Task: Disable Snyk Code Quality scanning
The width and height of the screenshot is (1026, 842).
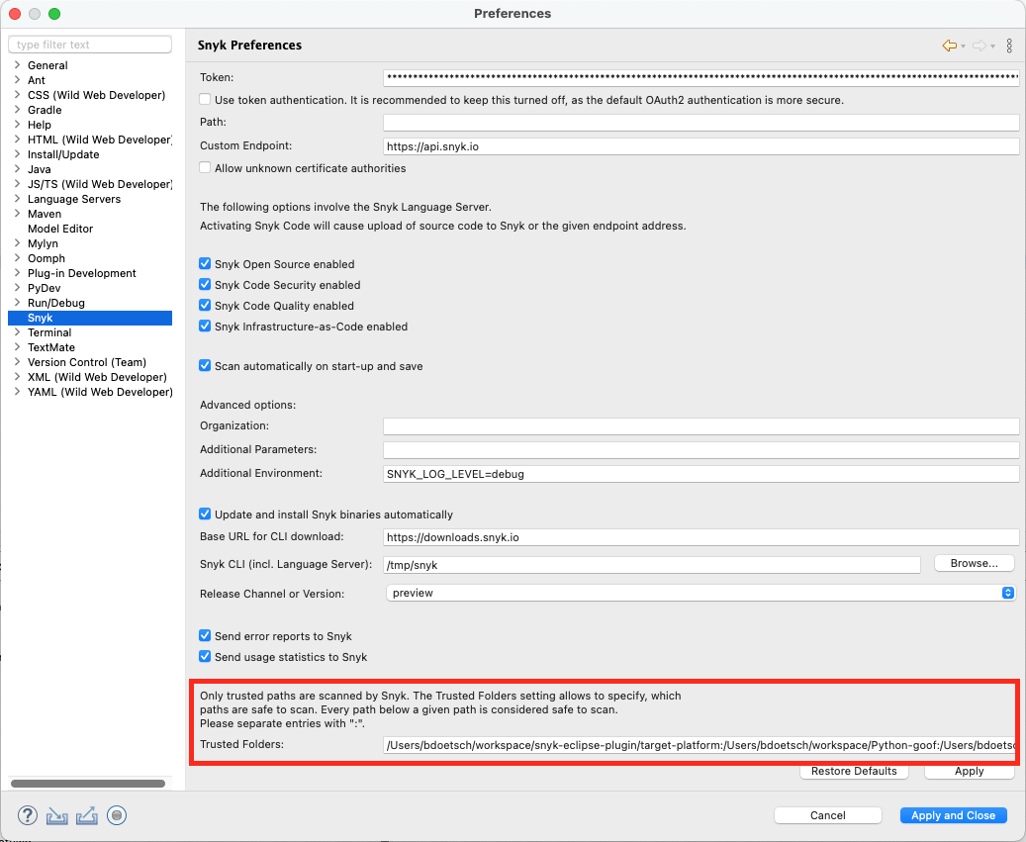Action: [x=205, y=306]
